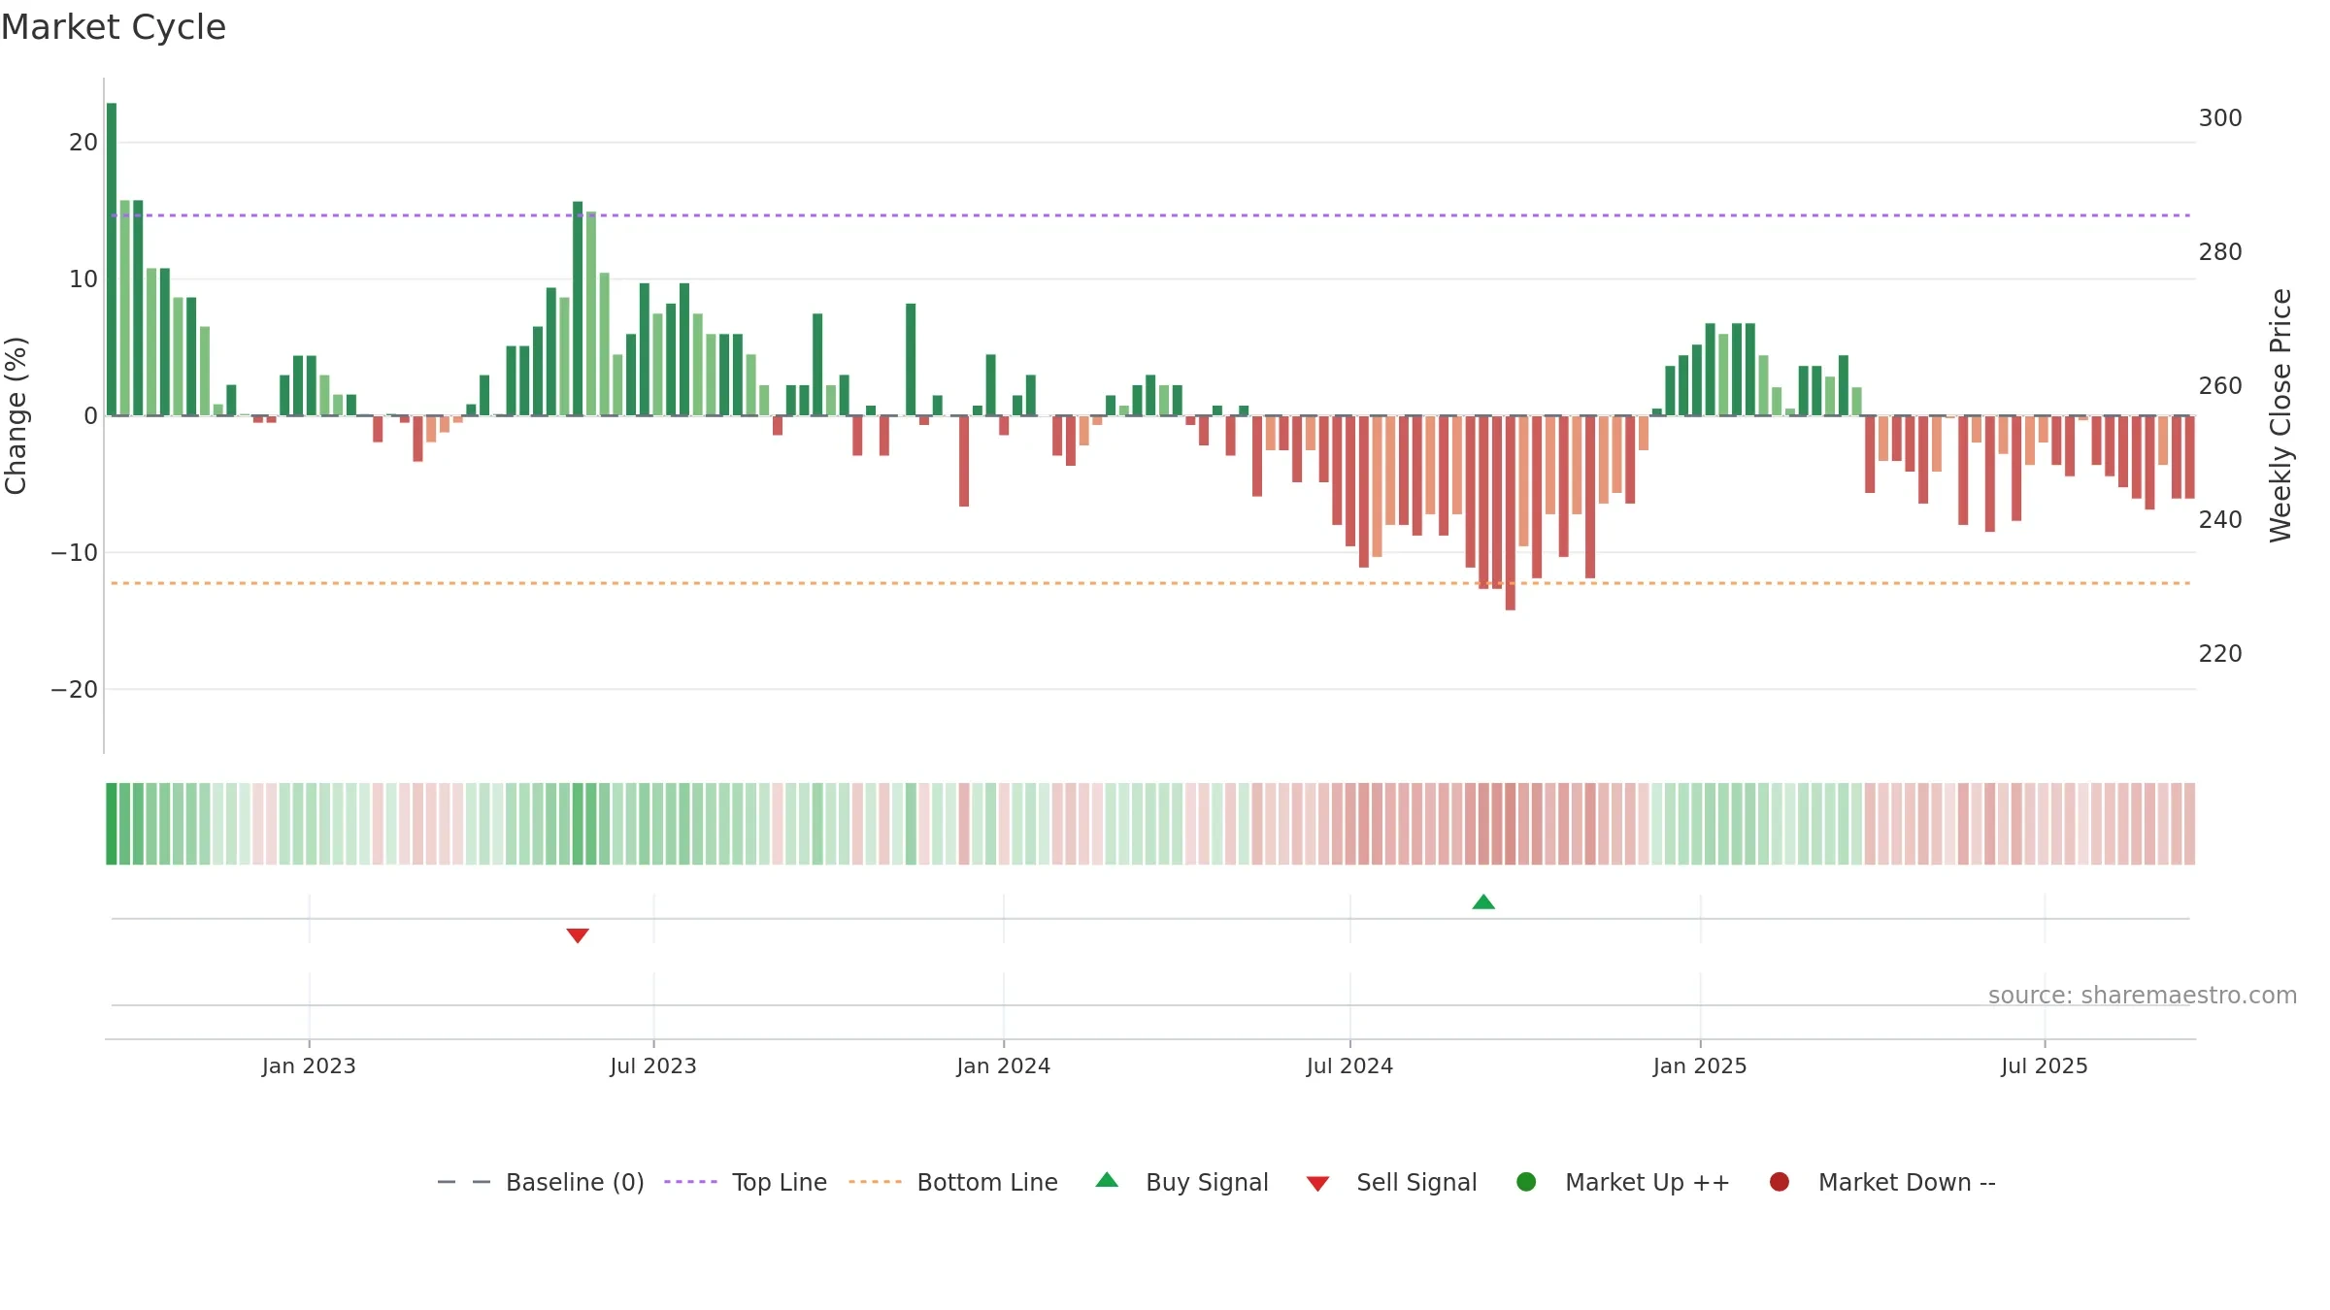The height and width of the screenshot is (1310, 2330).
Task: Click the Jul 2023 axis label
Action: pos(653,1066)
